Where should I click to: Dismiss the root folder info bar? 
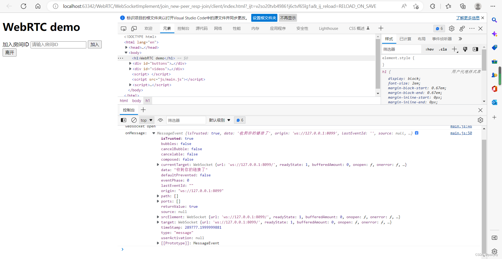pos(483,18)
